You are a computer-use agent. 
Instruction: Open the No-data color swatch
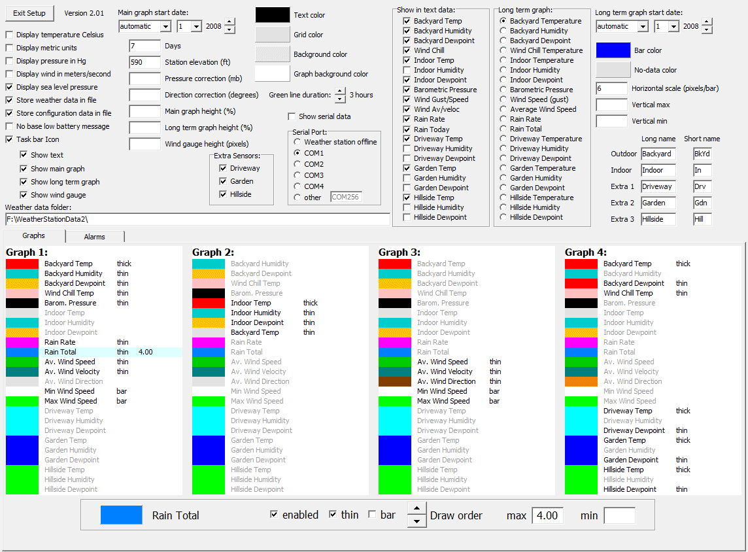[613, 70]
